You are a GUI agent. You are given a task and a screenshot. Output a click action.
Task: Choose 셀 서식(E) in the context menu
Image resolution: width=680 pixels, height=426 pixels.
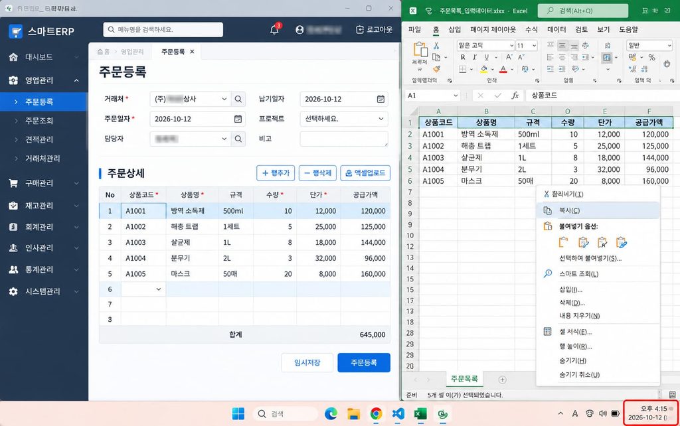tap(598, 332)
